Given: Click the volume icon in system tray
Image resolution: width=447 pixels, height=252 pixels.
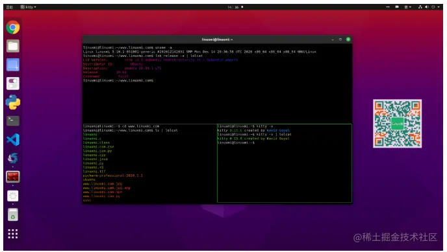Looking at the screenshot, I should [427, 7].
